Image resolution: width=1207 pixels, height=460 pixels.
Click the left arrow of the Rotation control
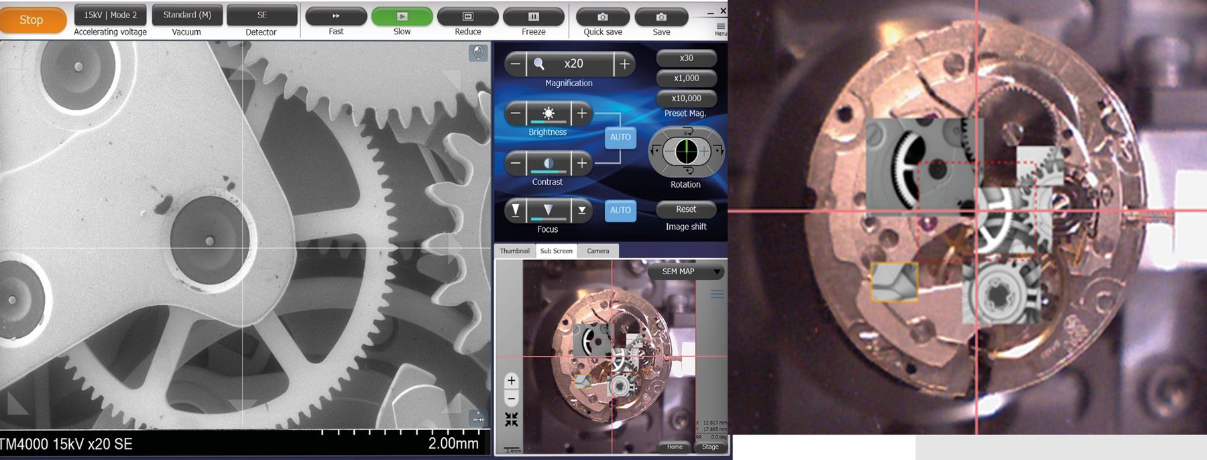[x=656, y=152]
